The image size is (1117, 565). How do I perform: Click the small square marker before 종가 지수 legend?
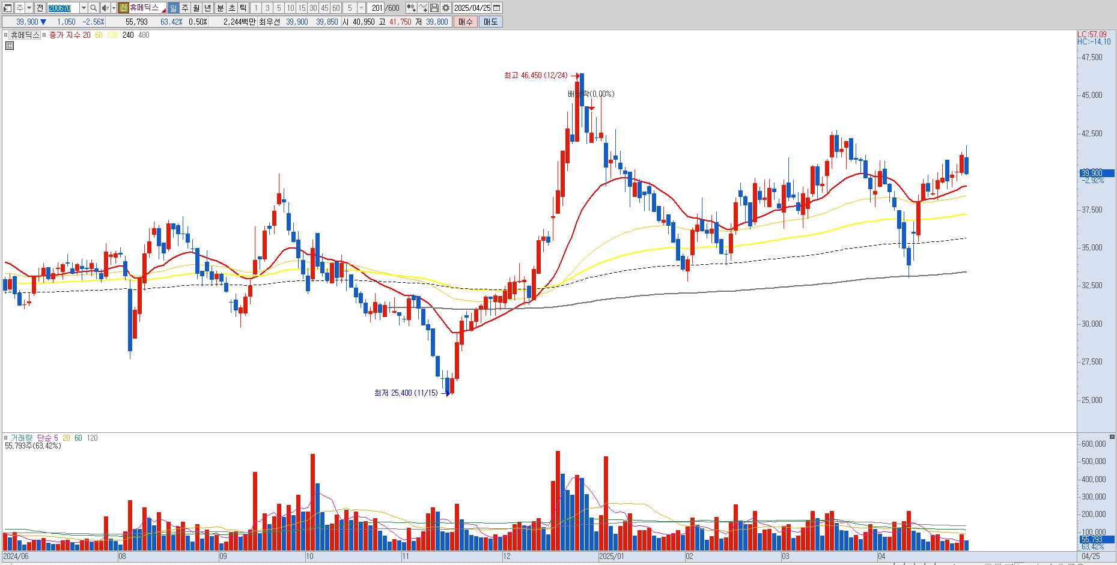tap(44, 35)
